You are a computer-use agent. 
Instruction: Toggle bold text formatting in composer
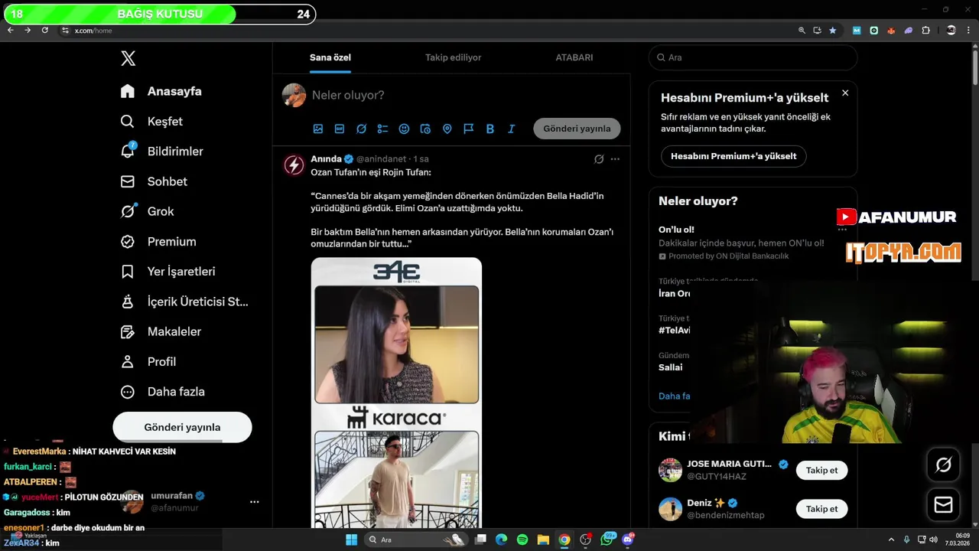489,129
